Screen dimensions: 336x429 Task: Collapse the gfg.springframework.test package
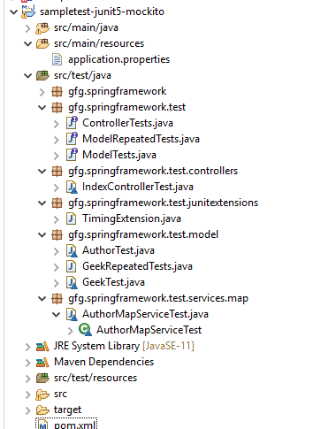pyautogui.click(x=42, y=108)
